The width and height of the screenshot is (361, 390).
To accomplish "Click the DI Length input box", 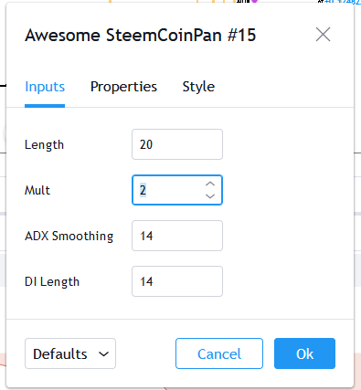I will click(x=177, y=281).
